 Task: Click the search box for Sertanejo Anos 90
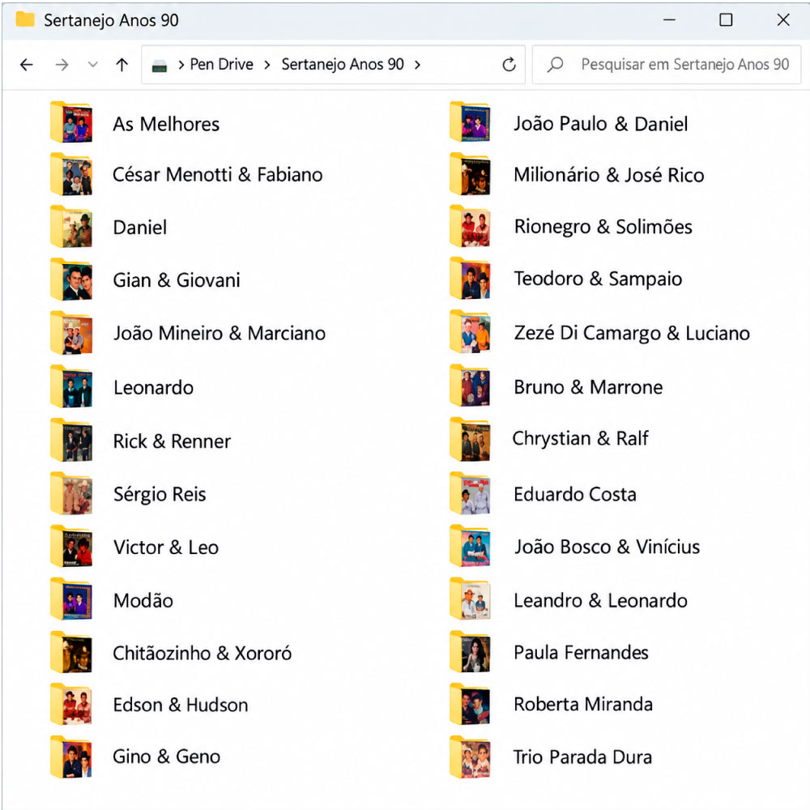click(x=667, y=65)
